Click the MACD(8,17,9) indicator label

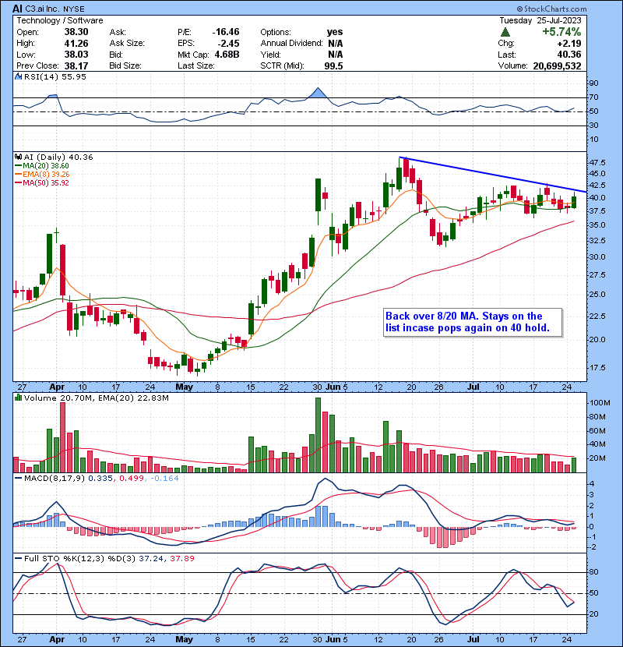(55, 479)
